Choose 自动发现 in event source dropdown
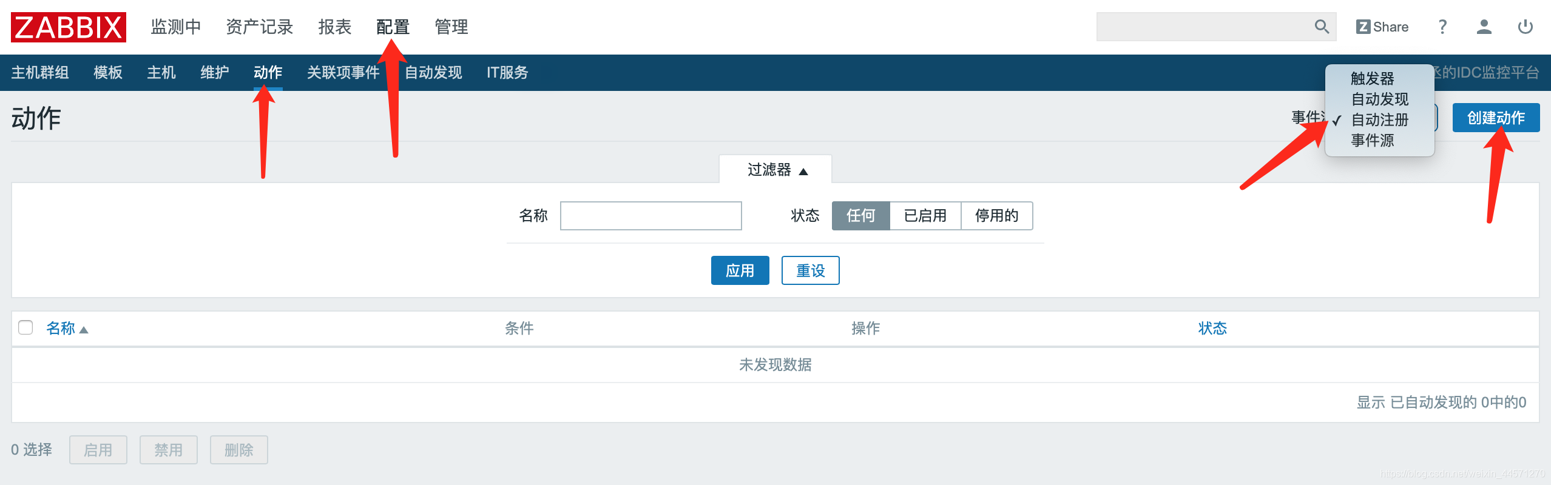The height and width of the screenshot is (485, 1551). tap(1380, 99)
